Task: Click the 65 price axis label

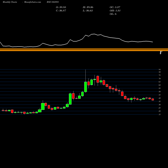Action: point(160,82)
